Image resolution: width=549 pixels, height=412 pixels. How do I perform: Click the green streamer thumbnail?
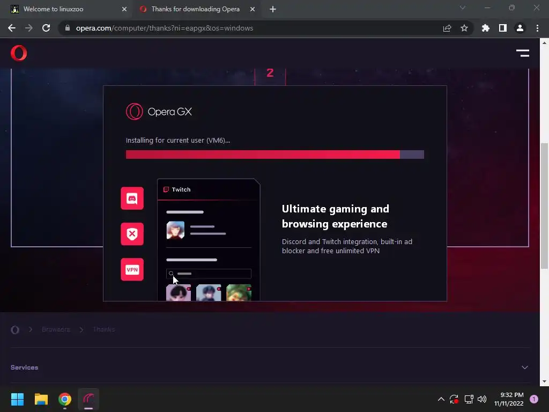239,292
